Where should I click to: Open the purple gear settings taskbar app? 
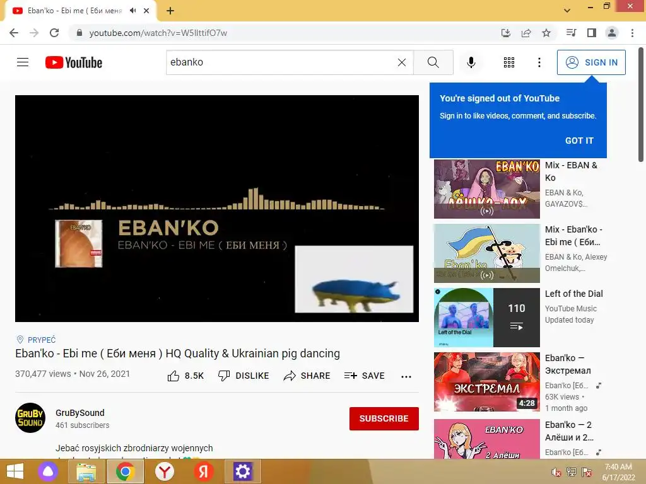[242, 471]
